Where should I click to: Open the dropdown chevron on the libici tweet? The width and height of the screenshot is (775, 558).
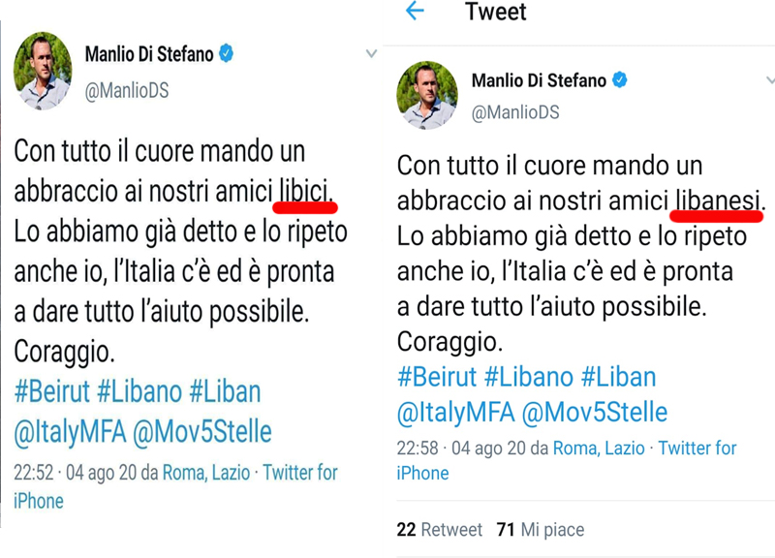coord(371,54)
